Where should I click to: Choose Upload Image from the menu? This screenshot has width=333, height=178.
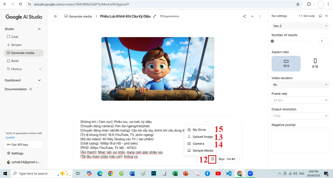pyautogui.click(x=203, y=136)
